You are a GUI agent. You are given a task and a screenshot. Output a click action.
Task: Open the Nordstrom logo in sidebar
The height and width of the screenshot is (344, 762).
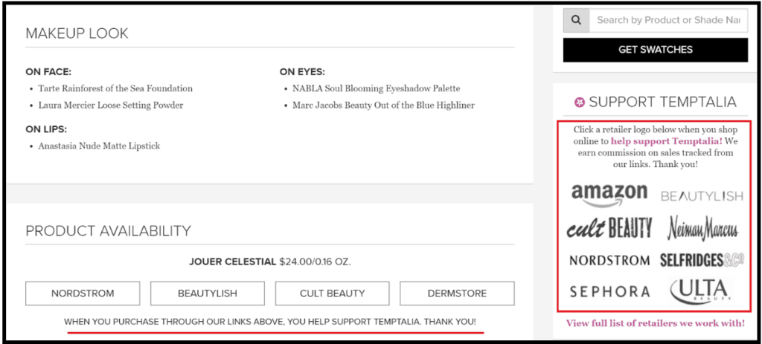(609, 261)
